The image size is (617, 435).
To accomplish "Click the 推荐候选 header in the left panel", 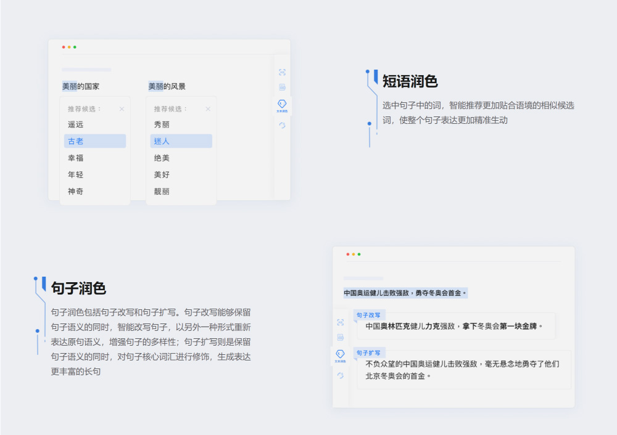I will tap(82, 110).
